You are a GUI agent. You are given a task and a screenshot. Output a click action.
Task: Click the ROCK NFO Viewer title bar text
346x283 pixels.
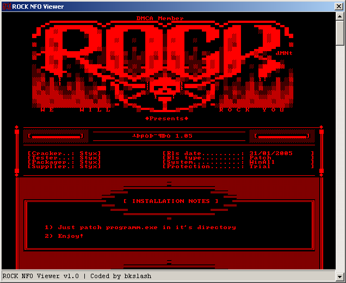click(38, 7)
